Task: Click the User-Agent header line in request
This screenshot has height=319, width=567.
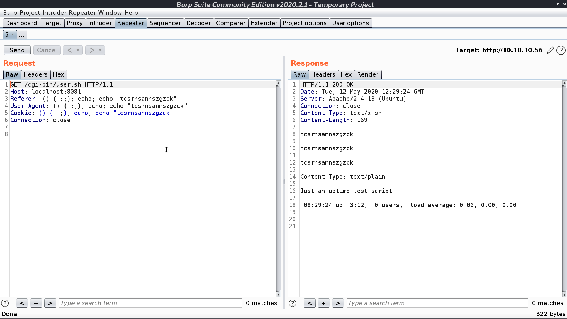Action: (99, 106)
